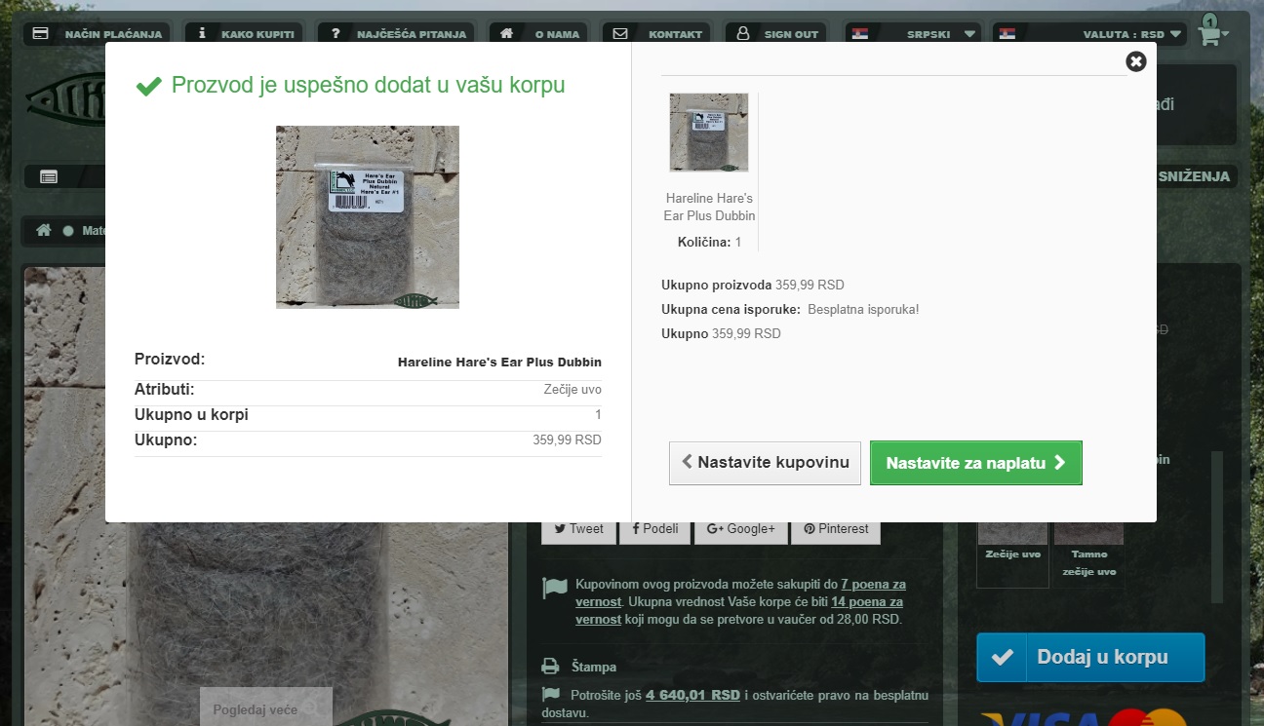
Task: Open the shopping cart icon
Action: click(1209, 36)
